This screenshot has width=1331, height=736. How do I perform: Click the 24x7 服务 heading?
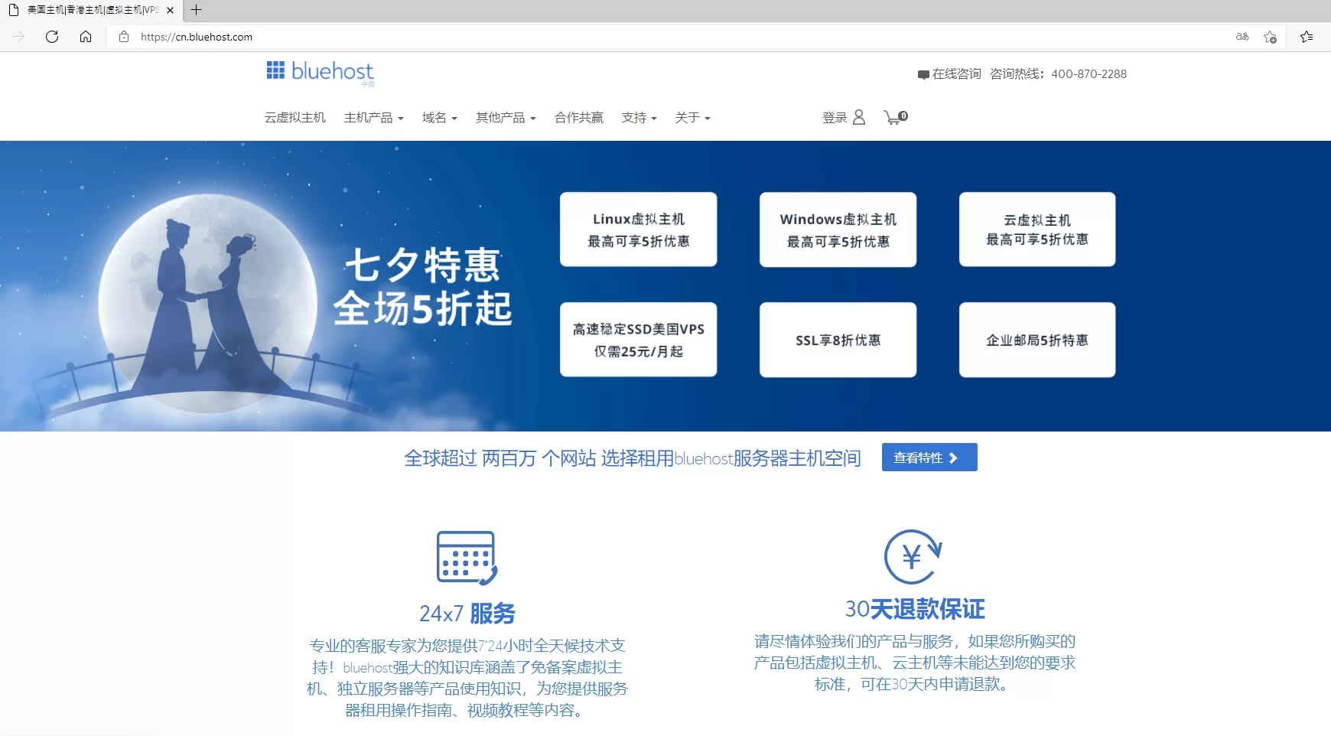click(467, 614)
